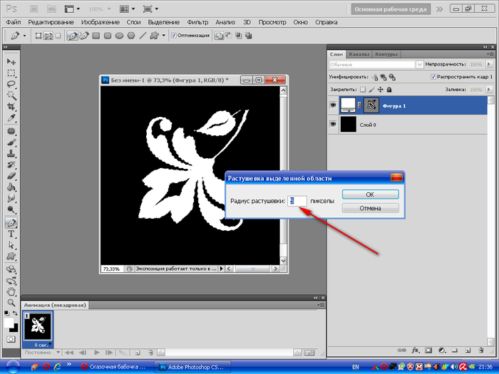This screenshot has width=499, height=374.
Task: Toggle the Оптимизация checkbox
Action: point(173,36)
